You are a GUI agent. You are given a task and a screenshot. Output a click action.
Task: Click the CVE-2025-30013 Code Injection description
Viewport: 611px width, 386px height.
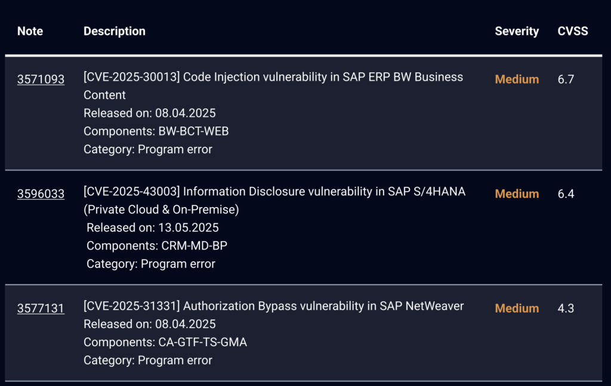[x=273, y=78]
